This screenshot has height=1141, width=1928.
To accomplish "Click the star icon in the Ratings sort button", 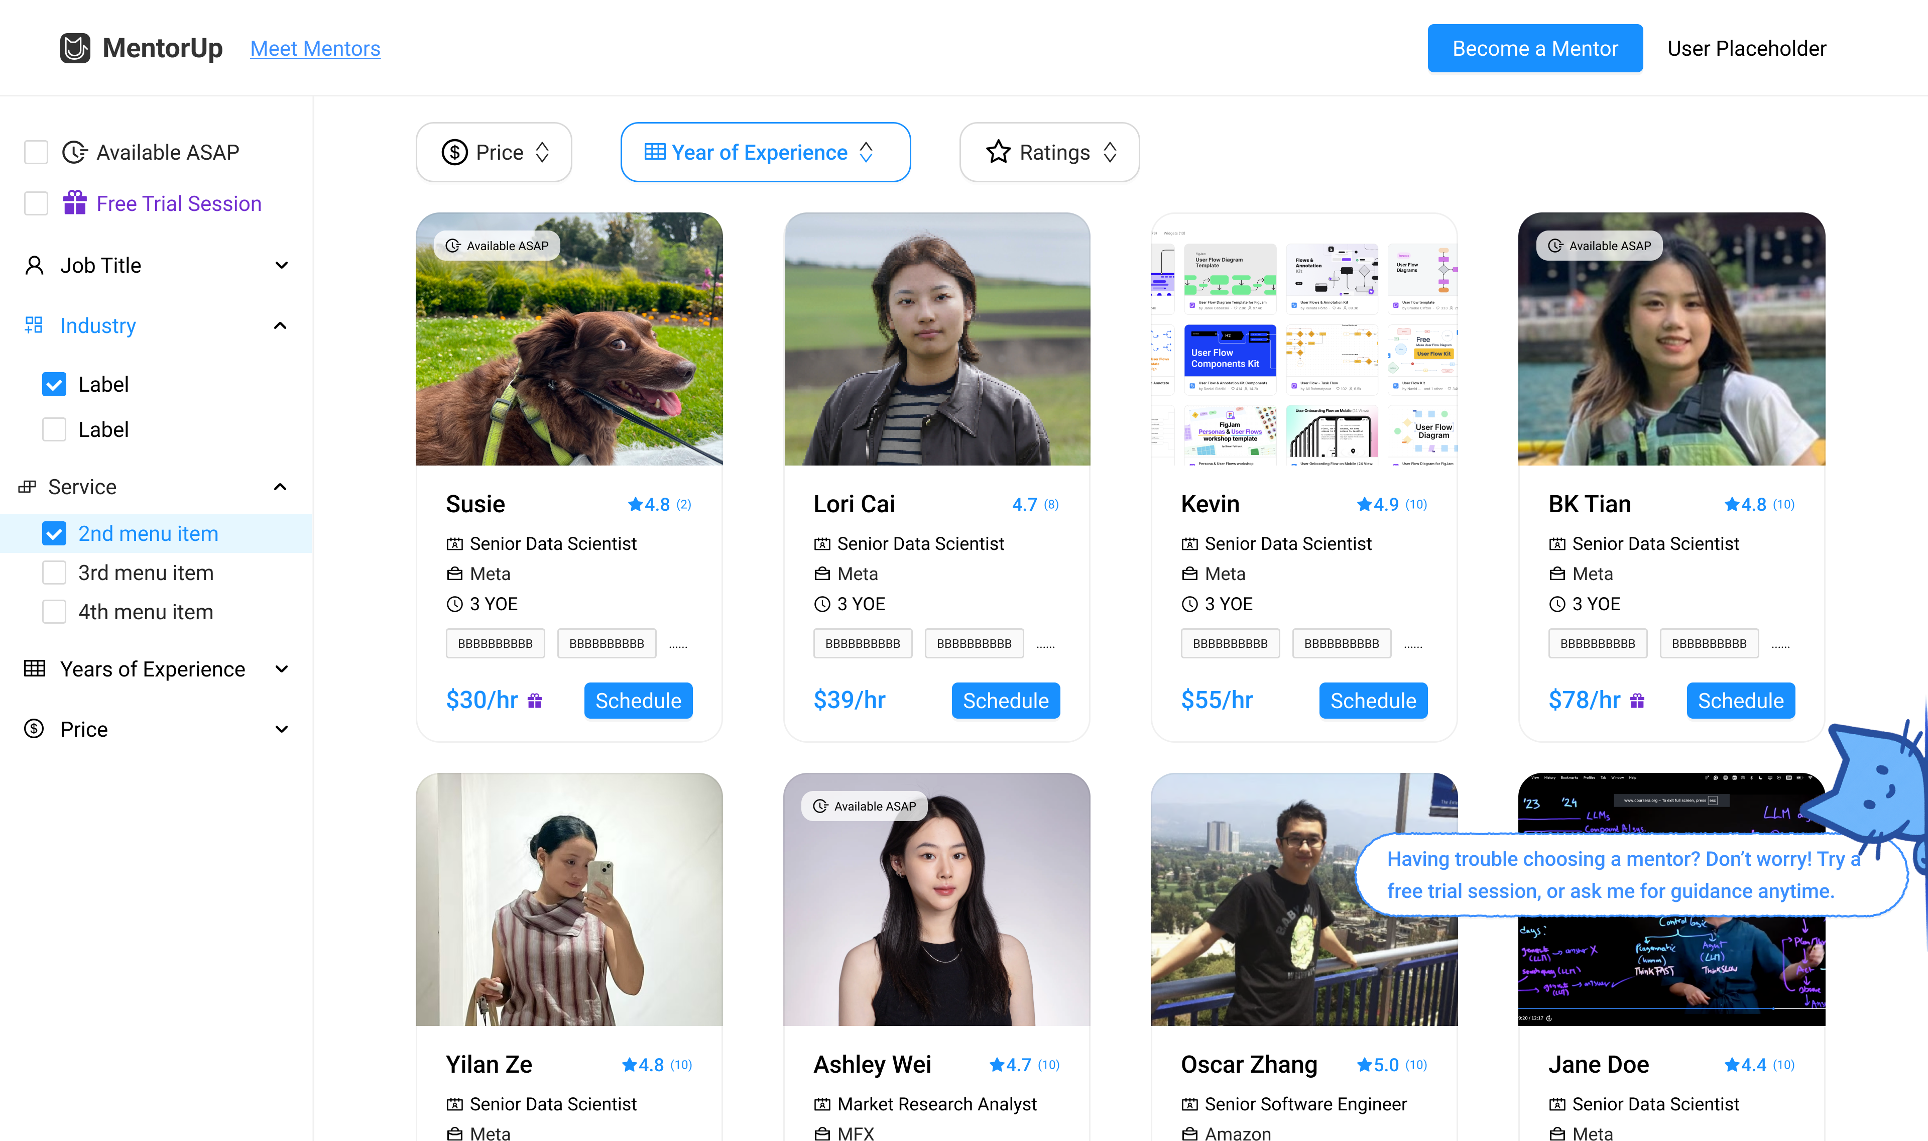I will tap(998, 152).
